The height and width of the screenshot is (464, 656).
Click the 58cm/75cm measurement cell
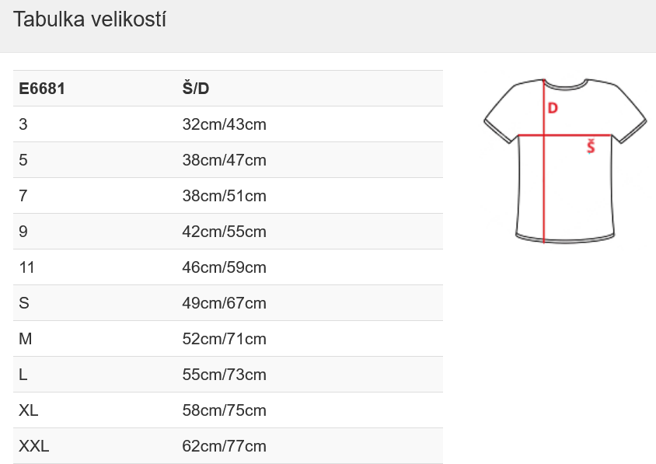pyautogui.click(x=224, y=410)
